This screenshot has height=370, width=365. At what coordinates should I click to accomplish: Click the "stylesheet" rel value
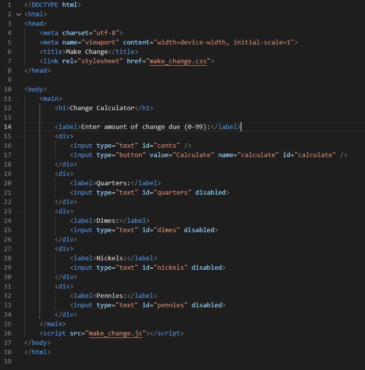tap(100, 61)
